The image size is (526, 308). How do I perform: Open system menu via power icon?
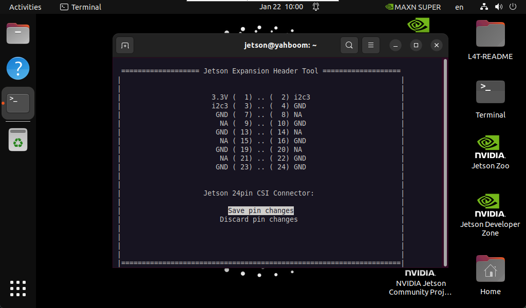tap(512, 7)
